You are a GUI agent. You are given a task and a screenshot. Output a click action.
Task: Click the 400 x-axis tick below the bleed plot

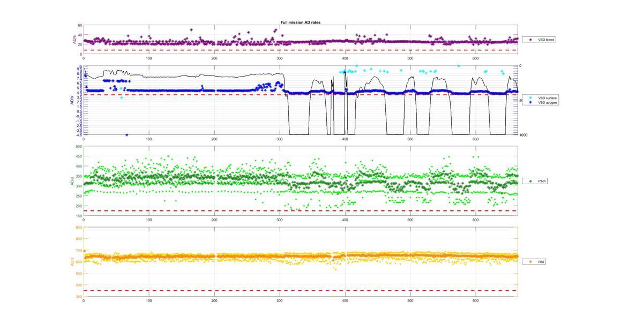coord(345,58)
